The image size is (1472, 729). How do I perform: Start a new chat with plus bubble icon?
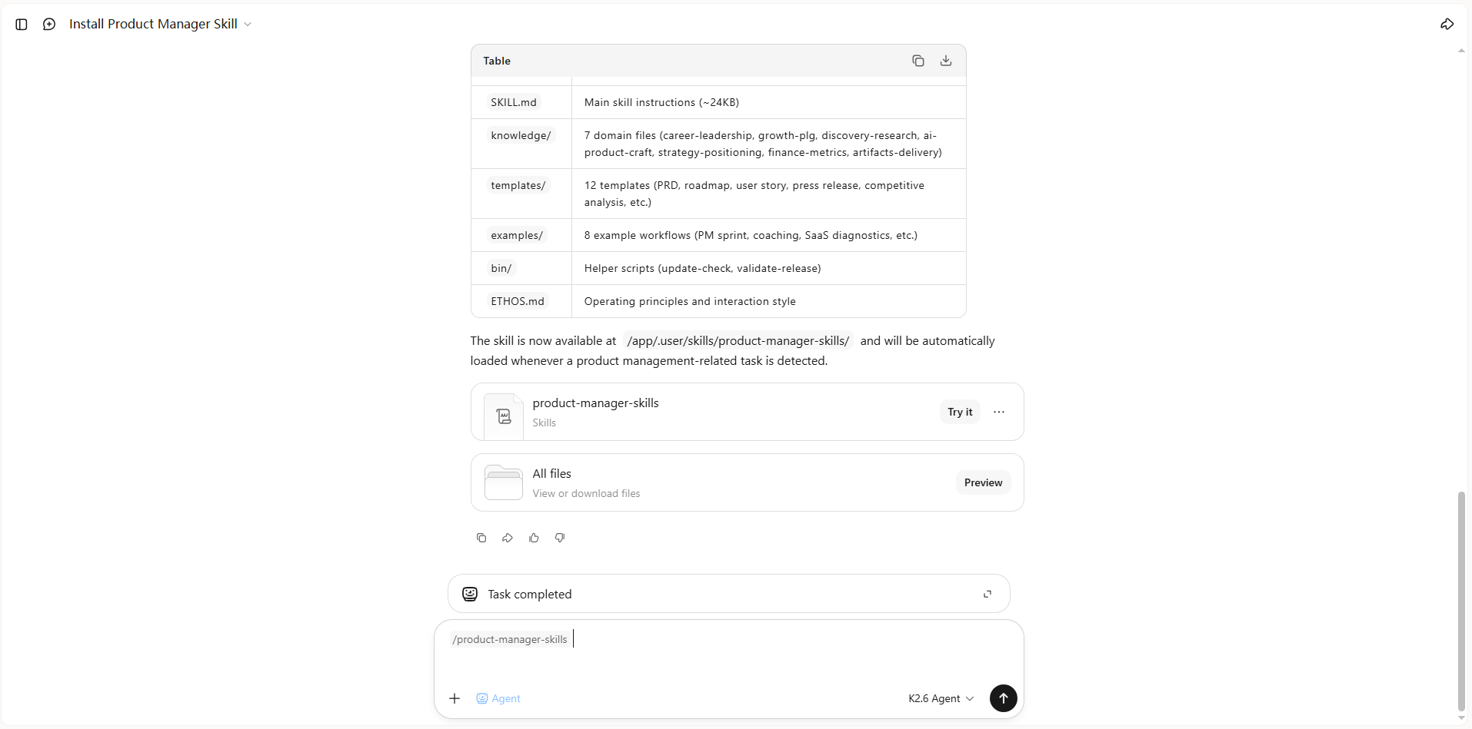(x=49, y=25)
